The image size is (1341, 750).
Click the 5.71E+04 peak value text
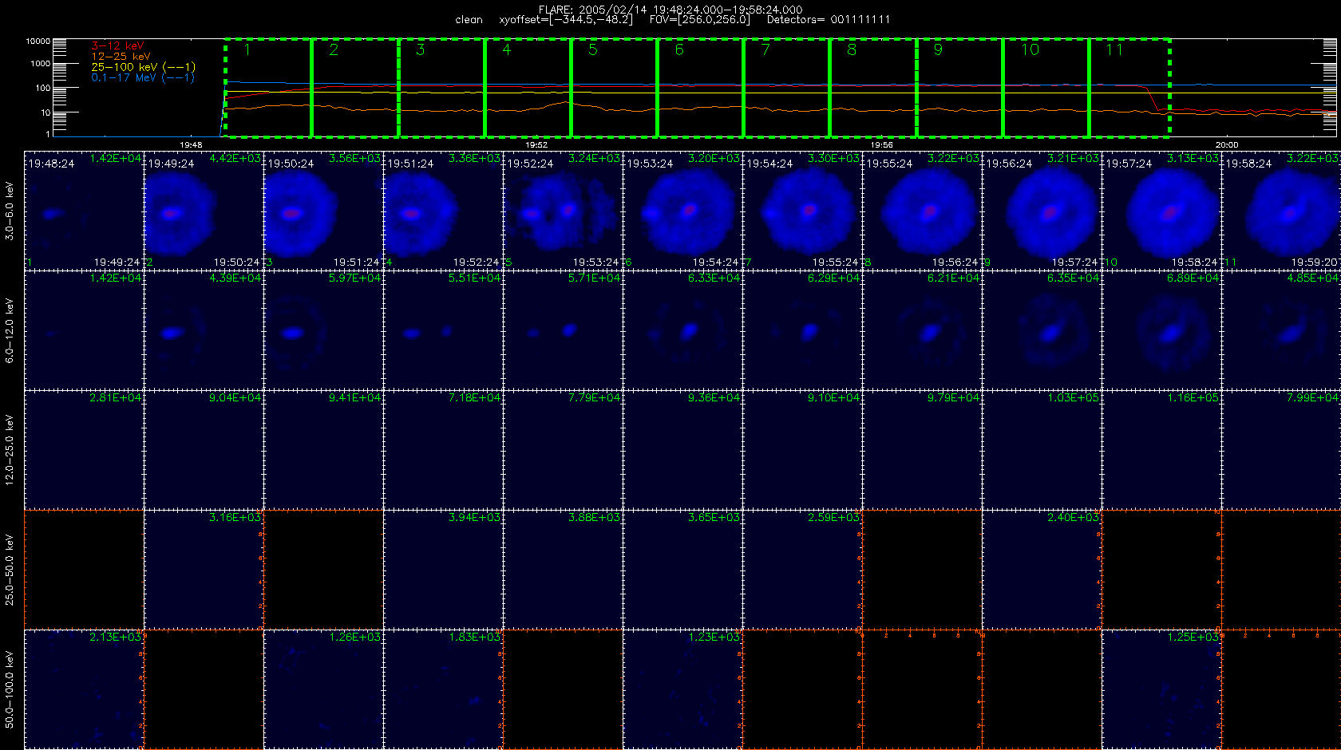595,278
